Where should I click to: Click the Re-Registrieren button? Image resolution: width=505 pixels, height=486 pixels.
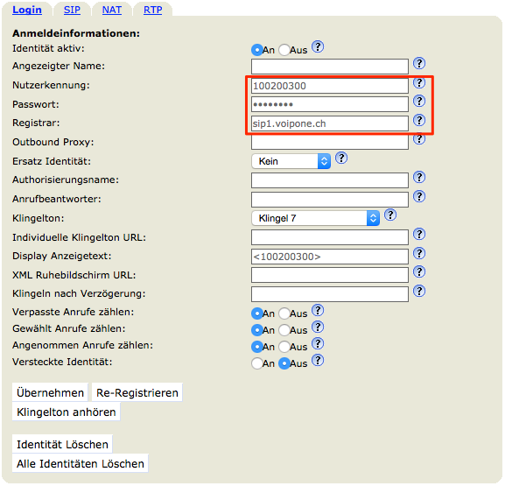(137, 392)
